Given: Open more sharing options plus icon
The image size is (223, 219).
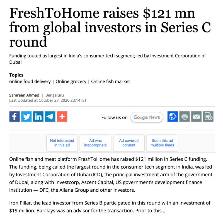Looking at the screenshot, I should 62,116.
